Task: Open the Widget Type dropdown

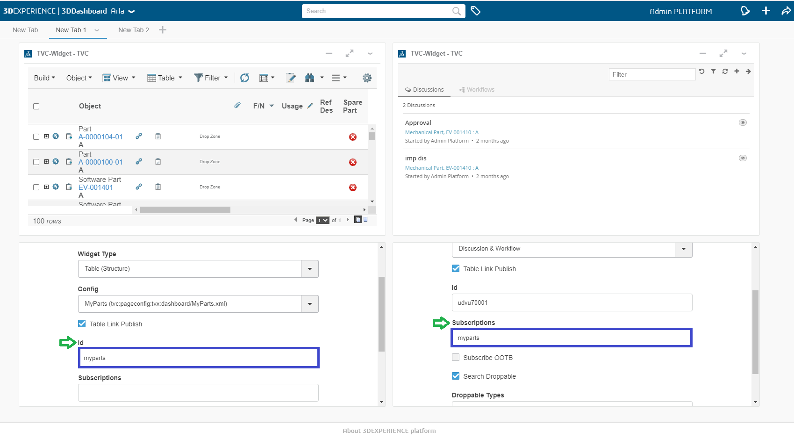Action: (x=309, y=269)
